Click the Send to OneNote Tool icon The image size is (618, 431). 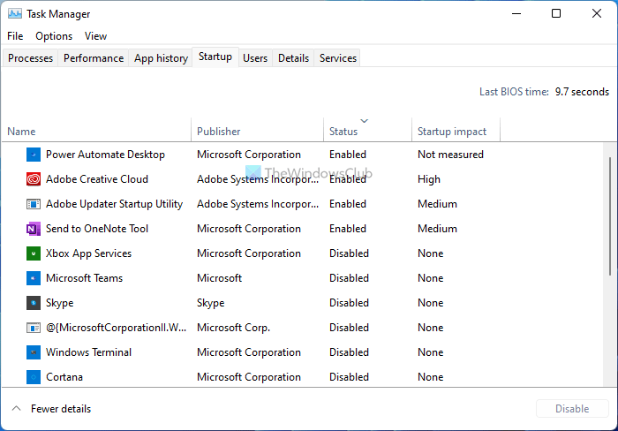(x=34, y=229)
